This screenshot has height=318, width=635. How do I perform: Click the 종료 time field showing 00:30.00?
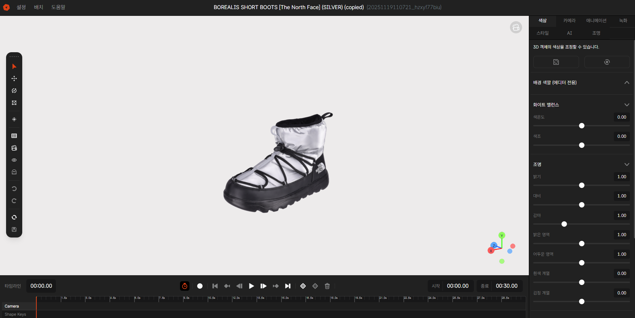(x=507, y=286)
